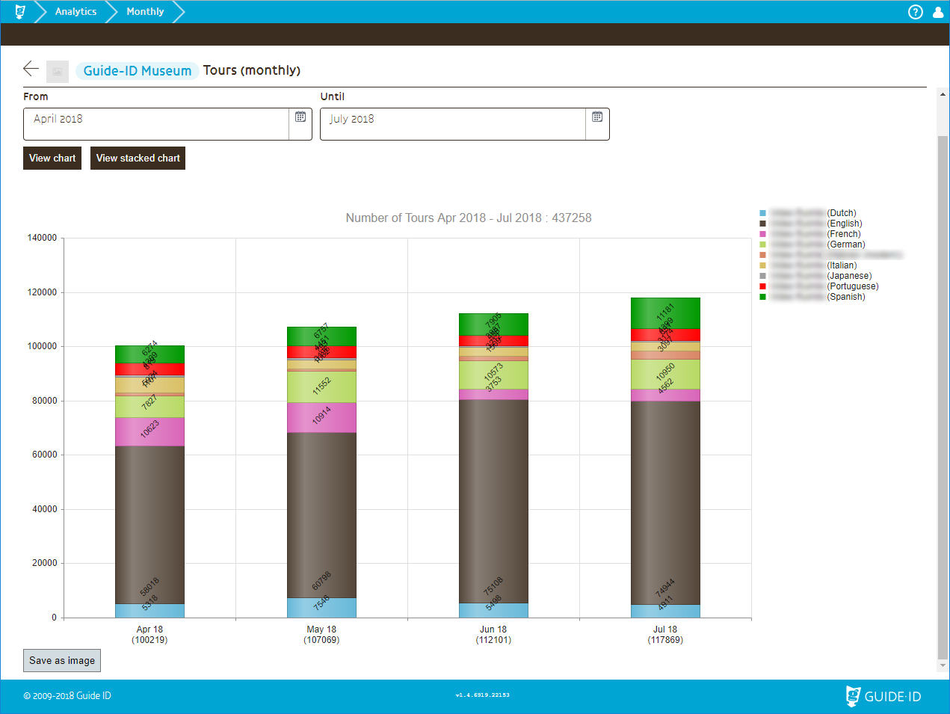Image resolution: width=950 pixels, height=714 pixels.
Task: Click the "100000" y-axis label
Action: click(42, 346)
